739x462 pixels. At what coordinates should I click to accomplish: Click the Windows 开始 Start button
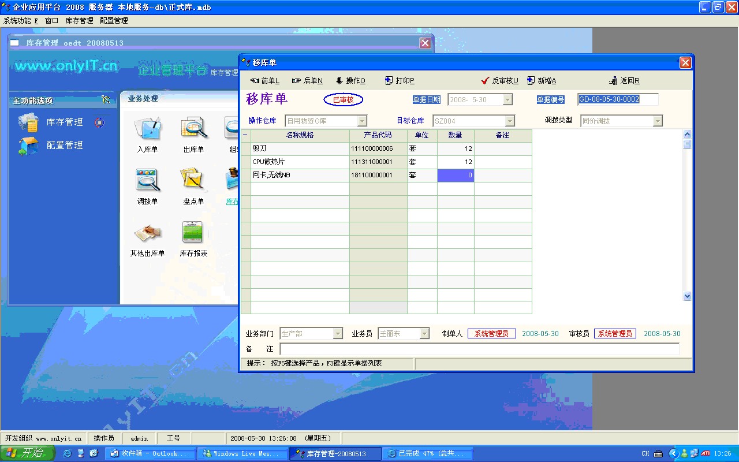point(27,453)
